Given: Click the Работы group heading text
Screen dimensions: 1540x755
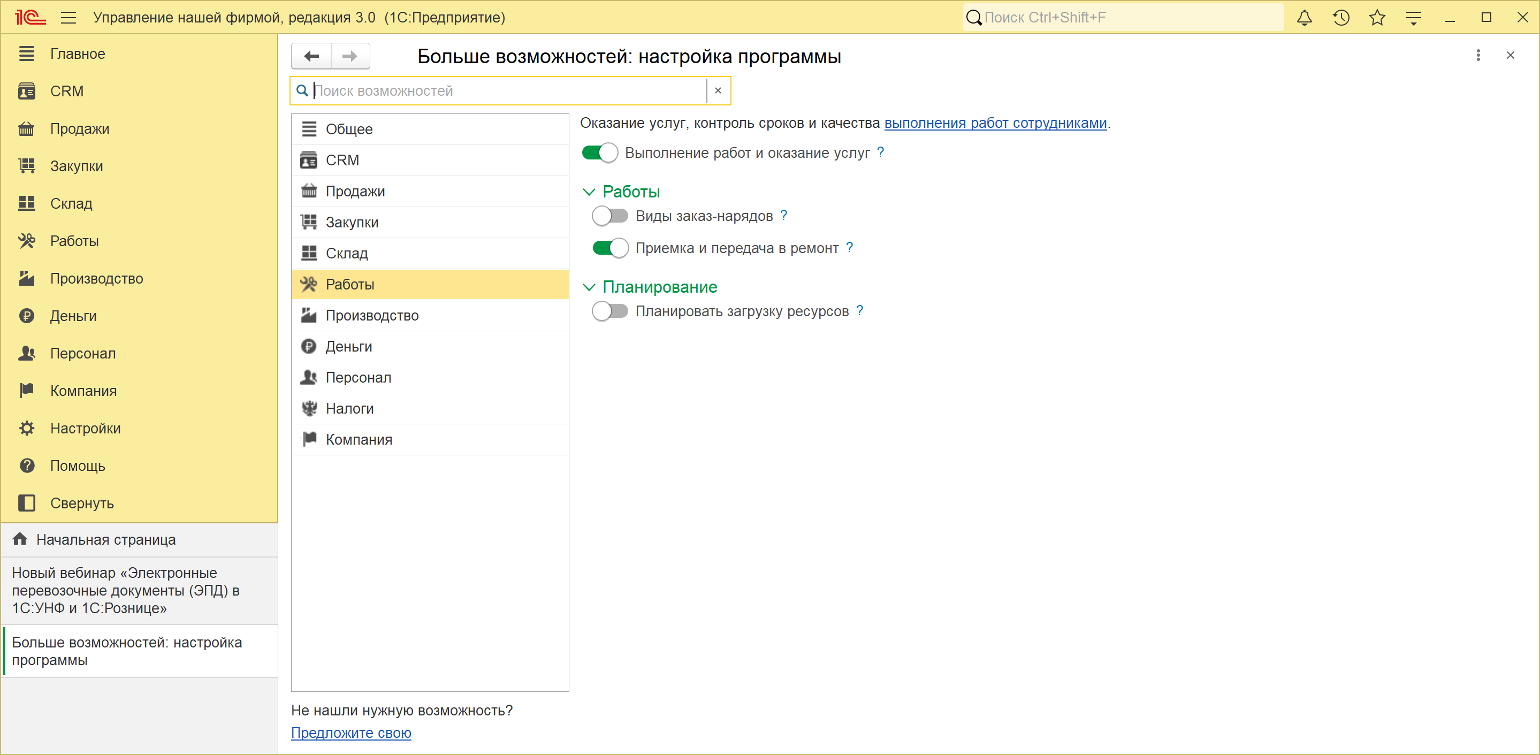Looking at the screenshot, I should [631, 192].
